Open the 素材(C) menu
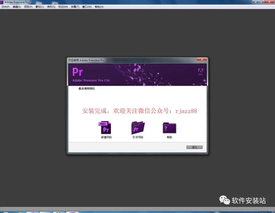 tap(40, 7)
